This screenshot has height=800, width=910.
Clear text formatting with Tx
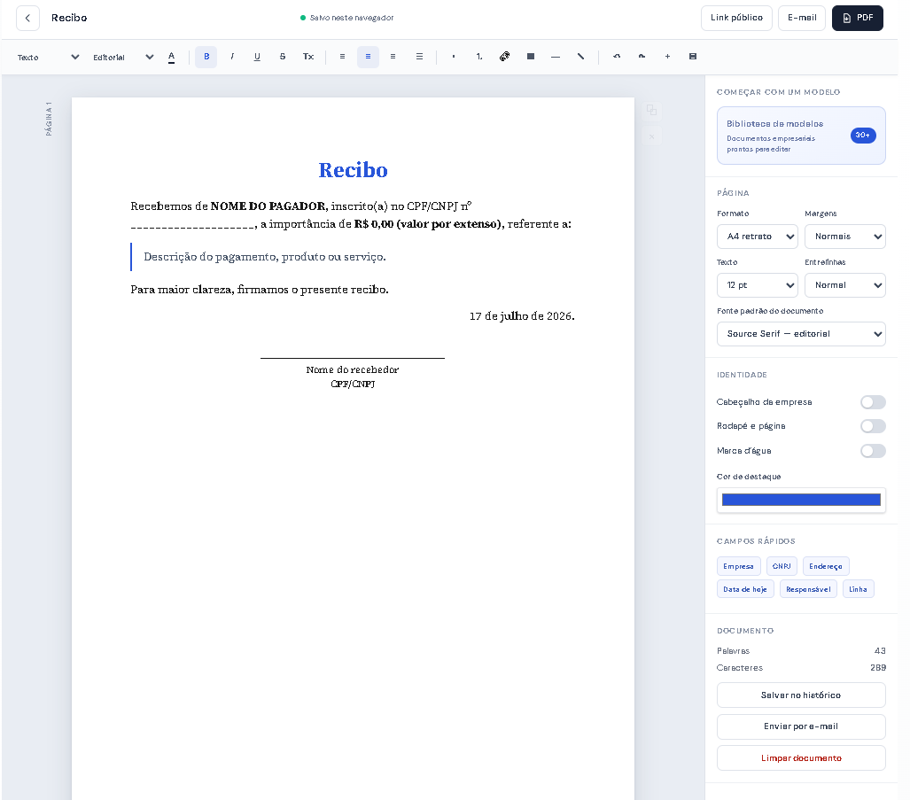click(x=308, y=57)
